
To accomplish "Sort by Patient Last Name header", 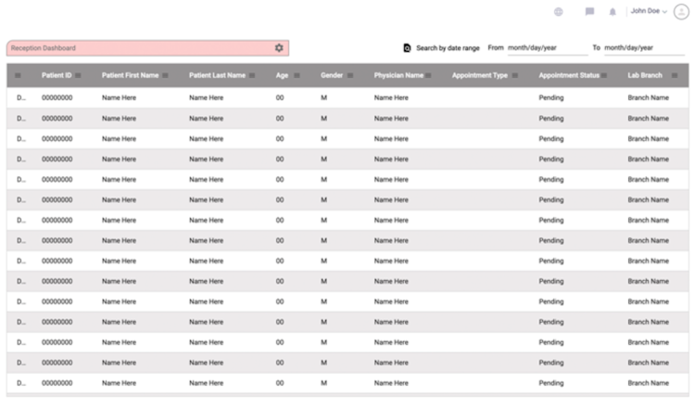I will pyautogui.click(x=217, y=75).
